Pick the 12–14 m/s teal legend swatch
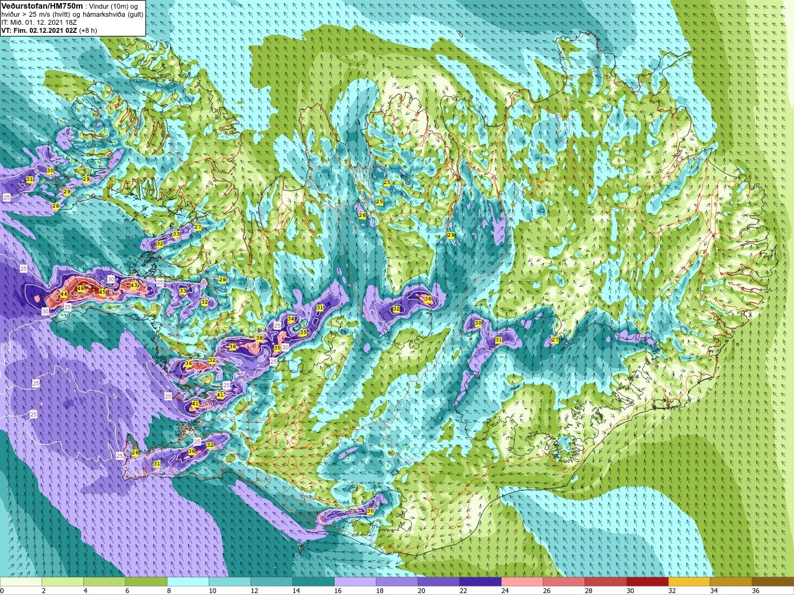 tap(272, 582)
